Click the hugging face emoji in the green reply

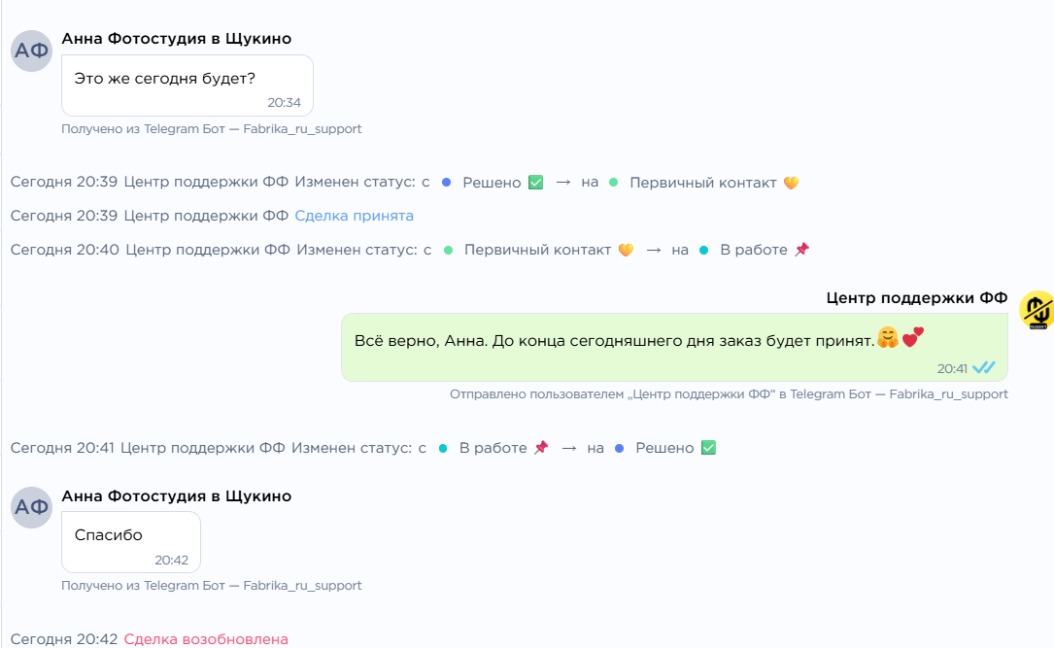point(888,337)
